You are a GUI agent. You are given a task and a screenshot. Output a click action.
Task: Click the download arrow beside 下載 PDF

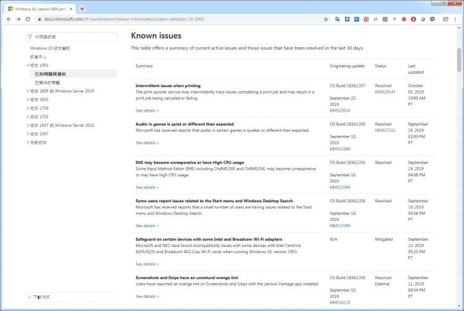[x=29, y=297]
